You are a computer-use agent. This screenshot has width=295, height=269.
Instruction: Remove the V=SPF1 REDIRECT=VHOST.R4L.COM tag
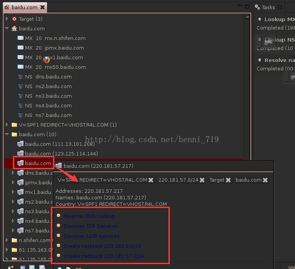pos(151,180)
